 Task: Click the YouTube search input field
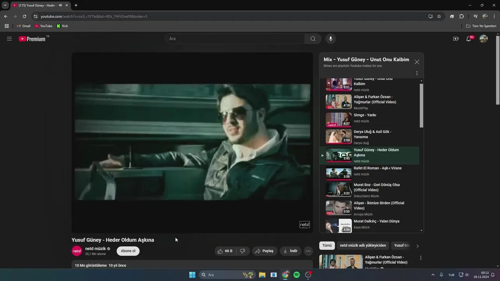point(235,39)
